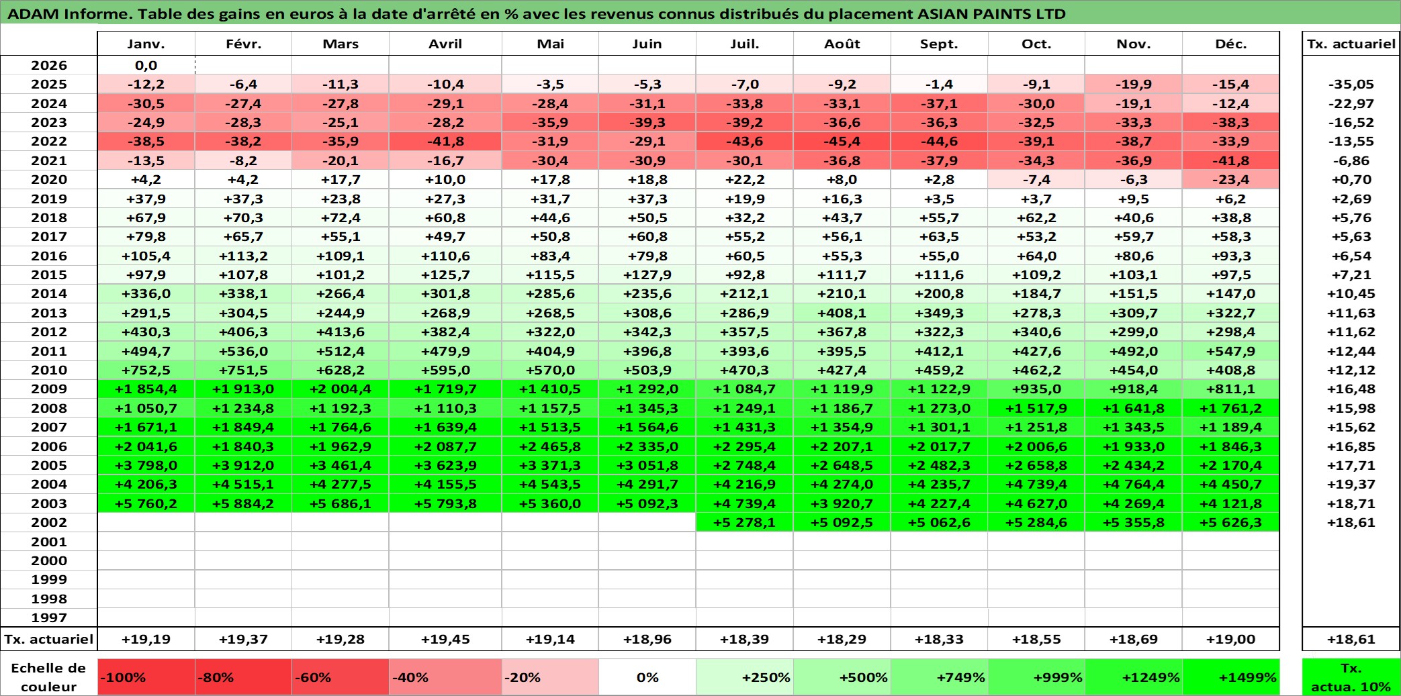1401x696 pixels.
Task: Click the +1499% color scale swatch
Action: [x=1230, y=677]
